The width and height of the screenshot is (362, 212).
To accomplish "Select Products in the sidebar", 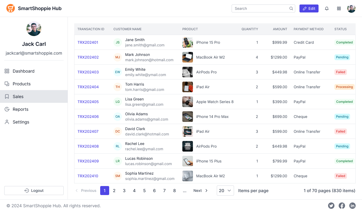I will point(21,84).
